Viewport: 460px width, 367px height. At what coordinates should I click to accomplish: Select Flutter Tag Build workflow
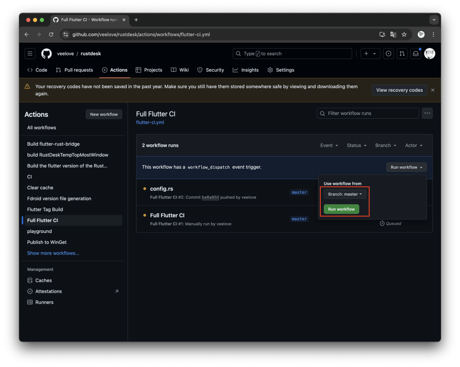(45, 210)
